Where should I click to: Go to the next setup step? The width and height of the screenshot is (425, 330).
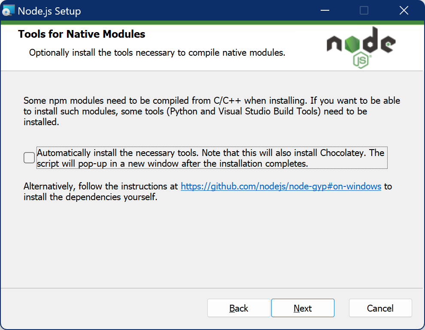pyautogui.click(x=303, y=308)
